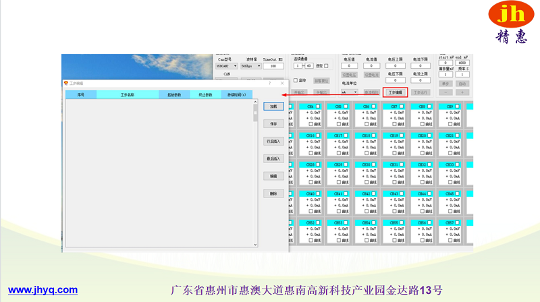The image size is (540, 302).
Task: Click the 工步编辑 dialog title icon
Action: [x=65, y=84]
